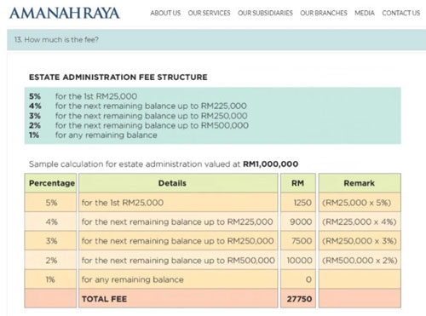Open the Our Services menu
This screenshot has width=426, height=316.
[209, 13]
